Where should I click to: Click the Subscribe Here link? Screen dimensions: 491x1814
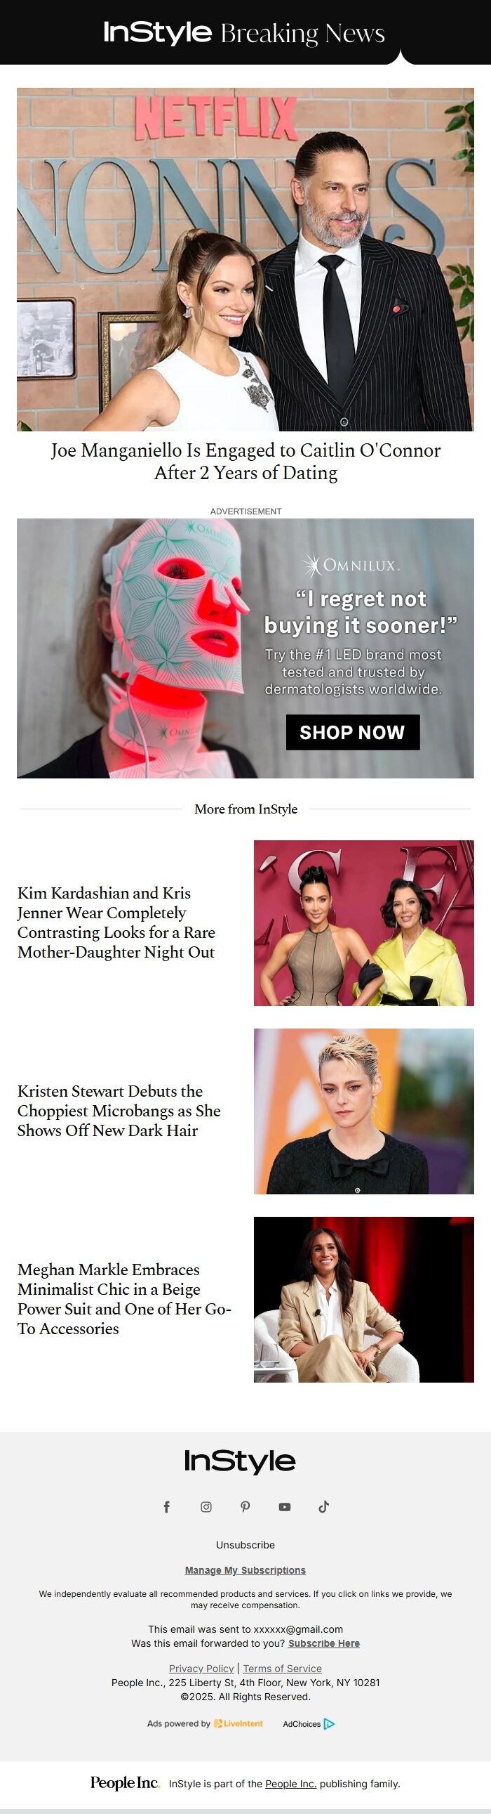[324, 1643]
